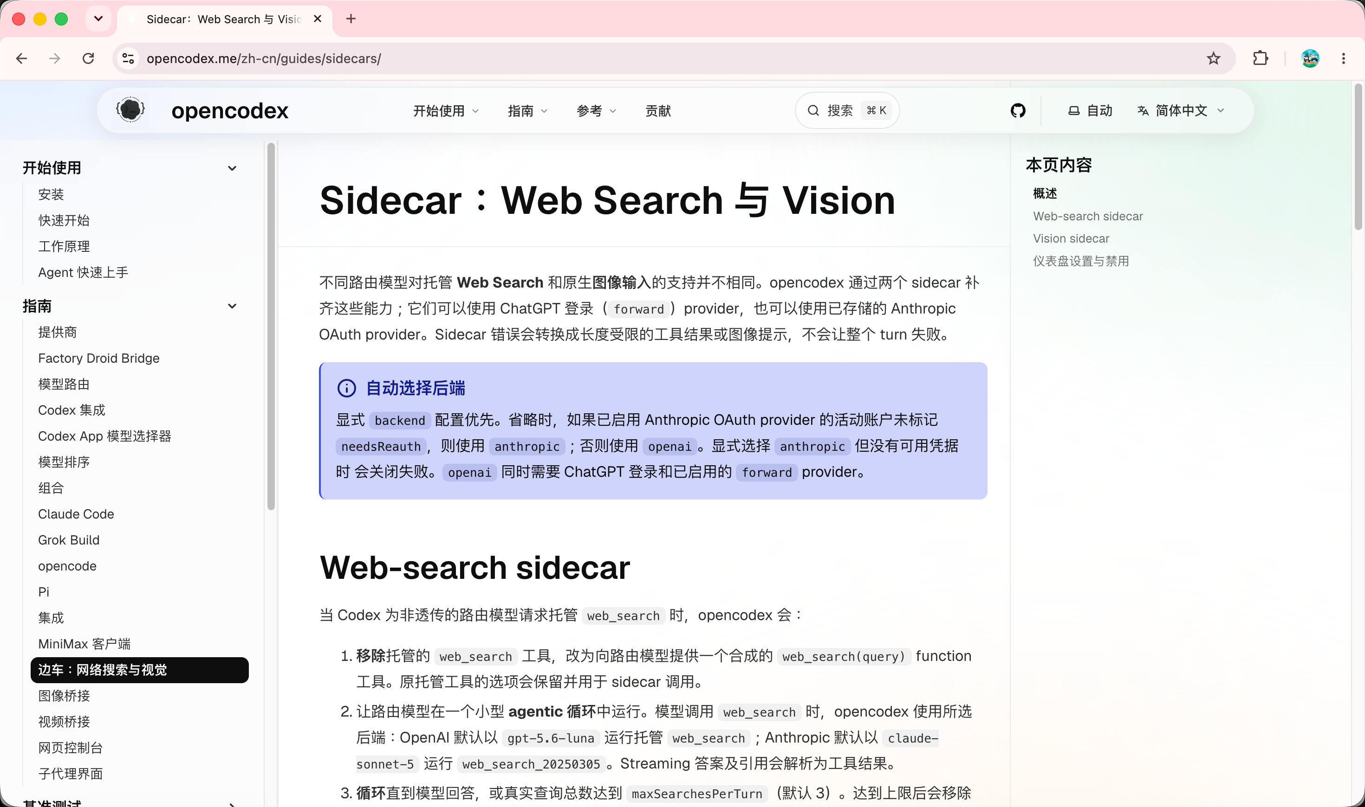The height and width of the screenshot is (807, 1365).
Task: Open the Agent 快速上手 sidebar page
Action: 83,272
